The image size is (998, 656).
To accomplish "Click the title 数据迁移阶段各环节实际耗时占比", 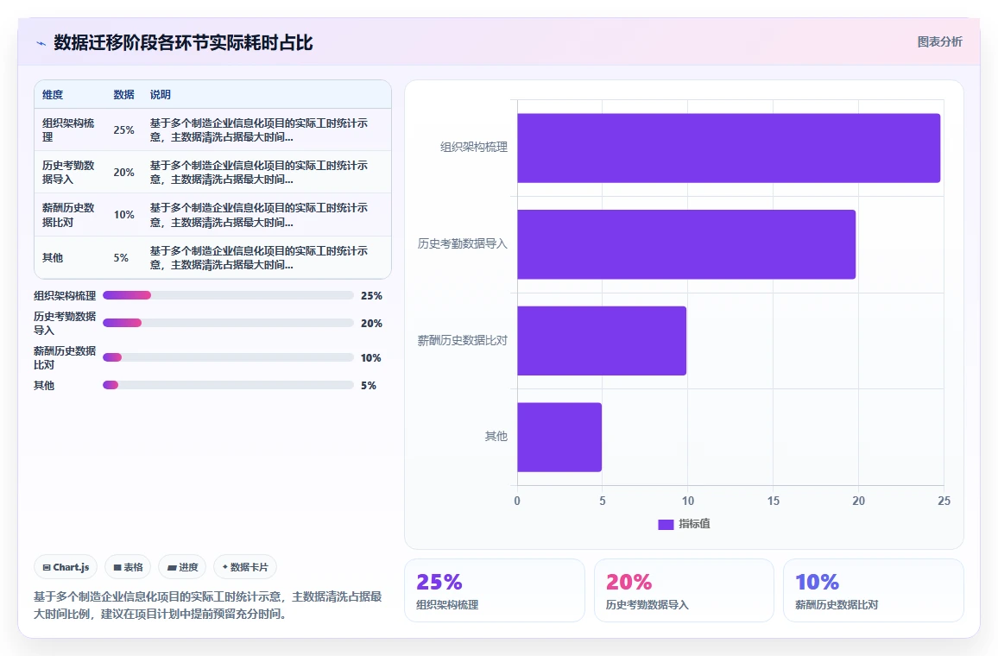I will point(183,42).
